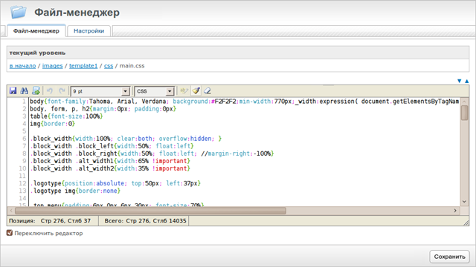This screenshot has height=267, width=476.
Task: Click code line .logotype img{border:none}
Action: pos(75,191)
